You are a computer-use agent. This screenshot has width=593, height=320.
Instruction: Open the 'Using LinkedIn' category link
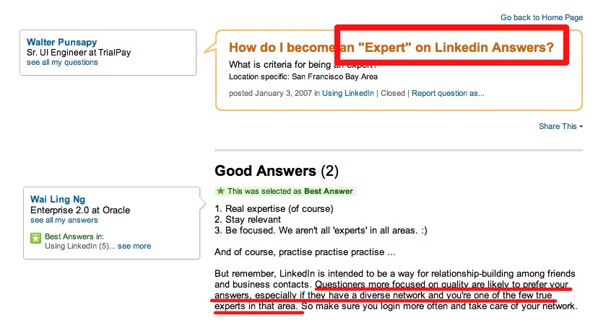pos(348,93)
